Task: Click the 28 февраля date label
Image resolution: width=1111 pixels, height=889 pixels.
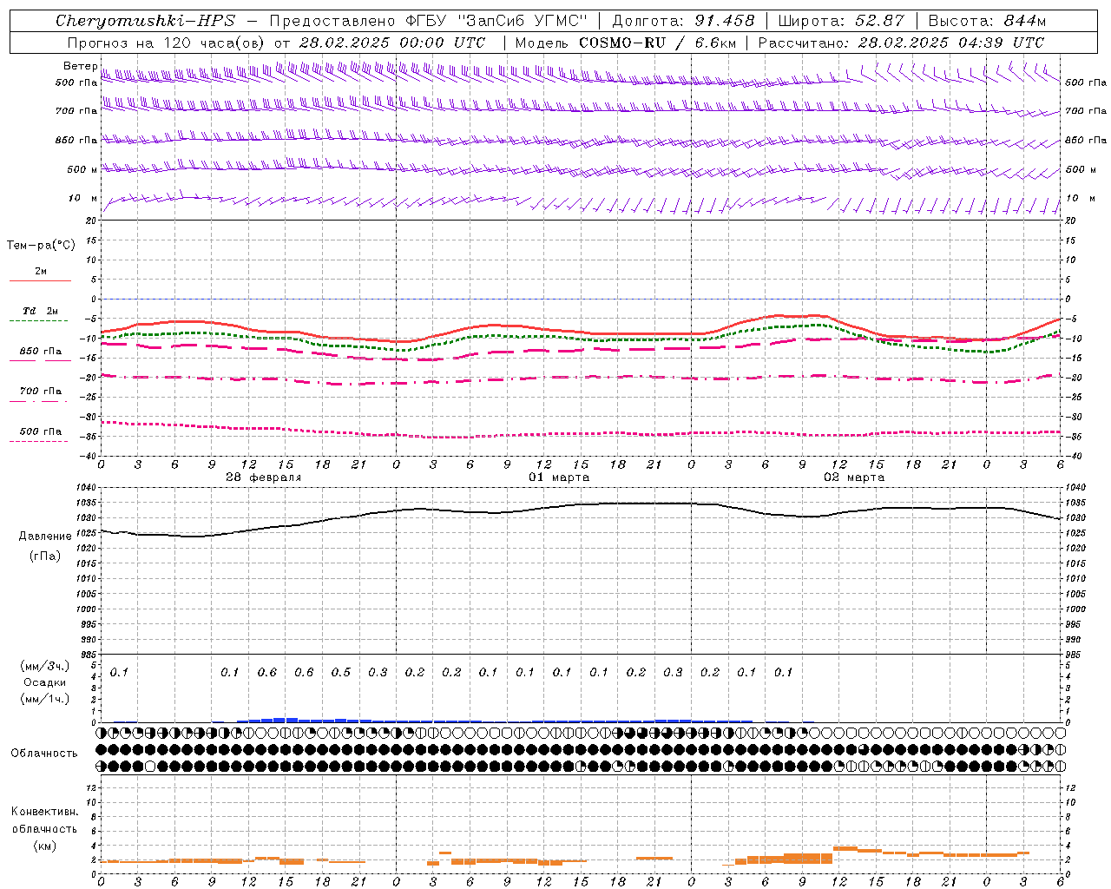Action: click(x=264, y=477)
